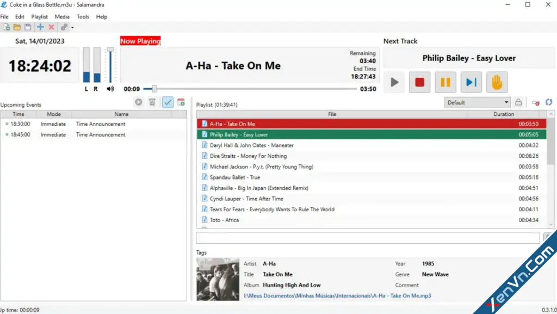Image resolution: width=557 pixels, height=314 pixels.
Task: Create a new playlist document
Action: [7, 27]
